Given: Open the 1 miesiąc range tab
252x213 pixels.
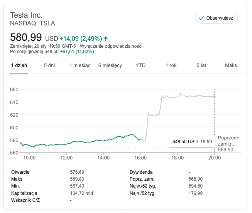Looking at the screenshot, I should click(x=80, y=65).
